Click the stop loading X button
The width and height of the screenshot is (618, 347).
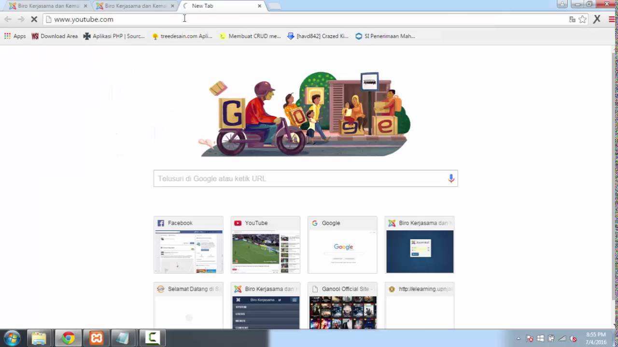click(x=34, y=19)
